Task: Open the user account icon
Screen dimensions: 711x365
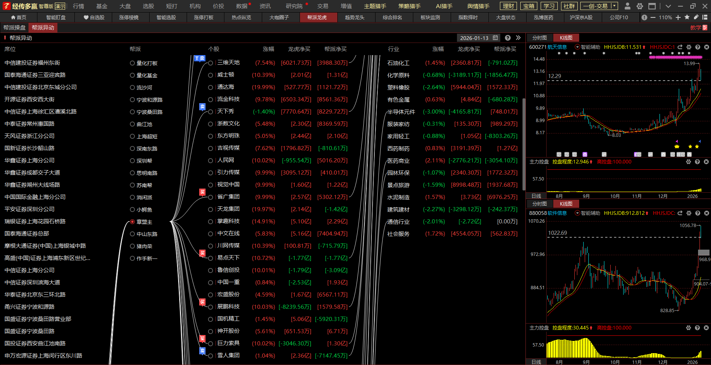Action: tap(627, 6)
